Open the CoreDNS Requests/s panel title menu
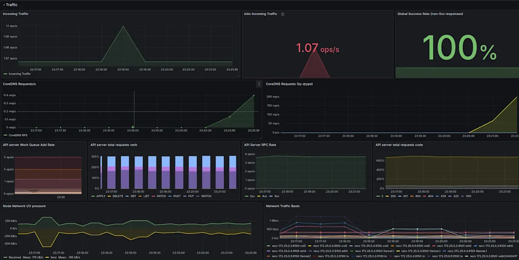The width and height of the screenshot is (519, 260). [x=19, y=84]
